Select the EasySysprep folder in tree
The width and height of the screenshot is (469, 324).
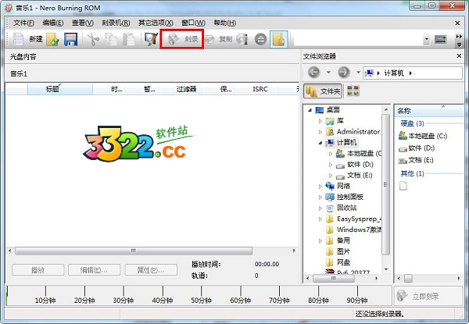[x=358, y=219]
